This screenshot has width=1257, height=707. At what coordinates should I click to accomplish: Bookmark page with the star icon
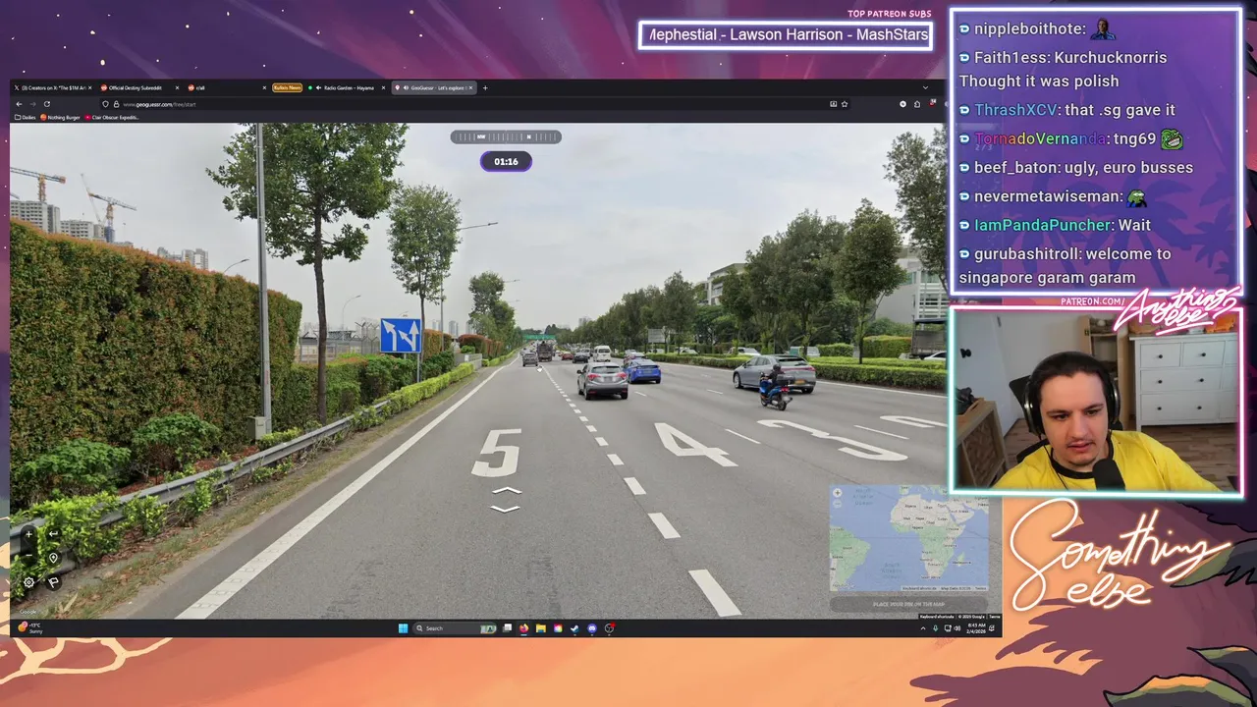tap(845, 104)
